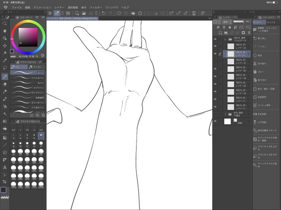Click Undo arrow in the command bar
The height and width of the screenshot is (210, 281).
(103, 13)
